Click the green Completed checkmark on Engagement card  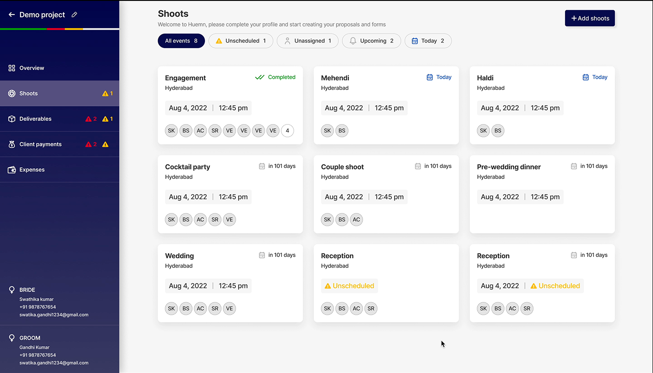pos(259,77)
